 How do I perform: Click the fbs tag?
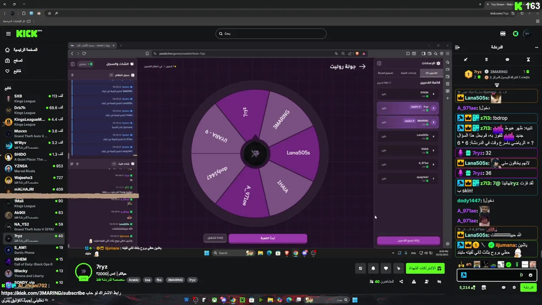click(x=159, y=280)
